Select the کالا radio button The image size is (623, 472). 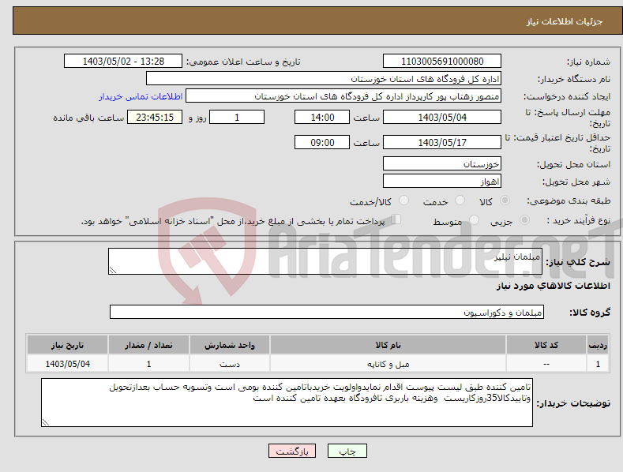pos(505,200)
